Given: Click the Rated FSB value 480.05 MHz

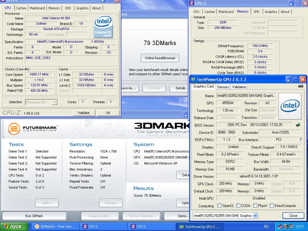Looking at the screenshot, I should tap(39, 91).
